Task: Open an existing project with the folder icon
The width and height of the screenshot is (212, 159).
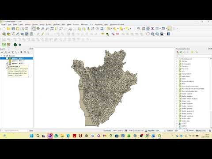Action: click(8, 29)
